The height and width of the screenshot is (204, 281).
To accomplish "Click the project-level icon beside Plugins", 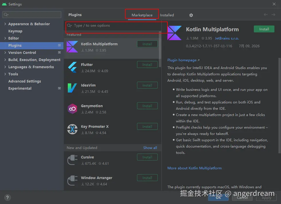I will tap(59, 45).
